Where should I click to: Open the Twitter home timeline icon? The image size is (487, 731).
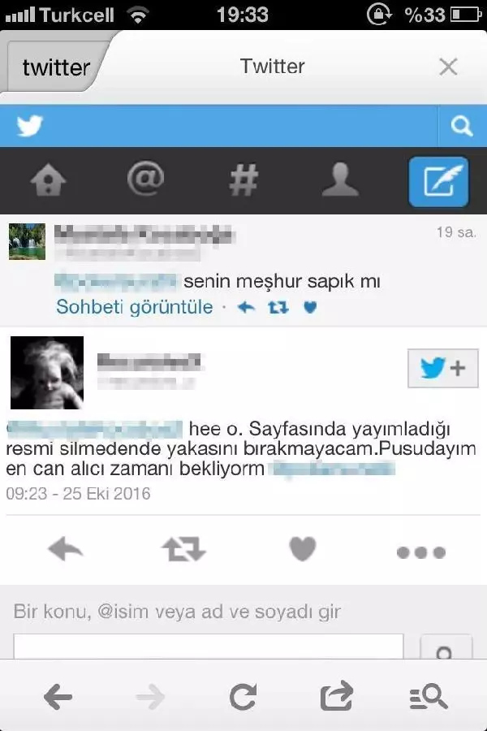[x=49, y=180]
